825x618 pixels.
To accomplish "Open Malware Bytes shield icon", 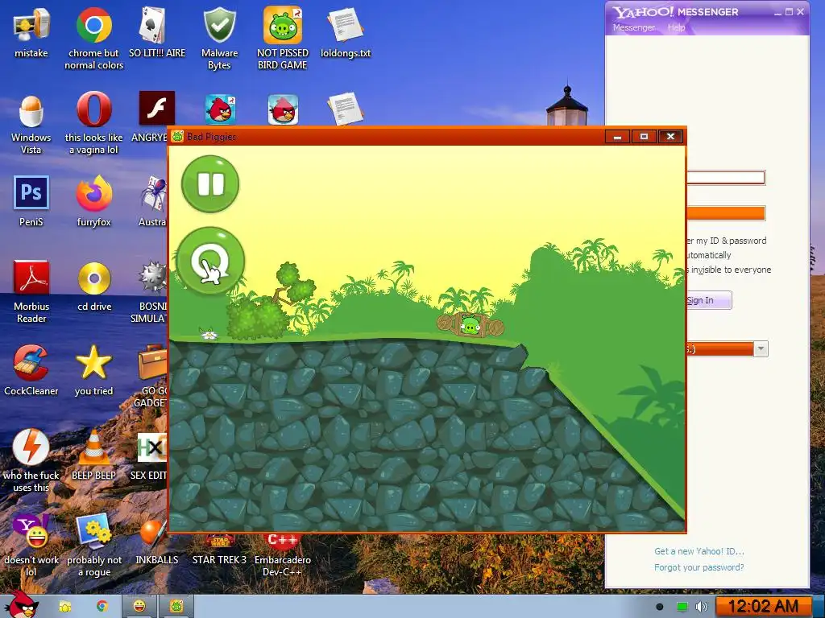I will click(219, 38).
